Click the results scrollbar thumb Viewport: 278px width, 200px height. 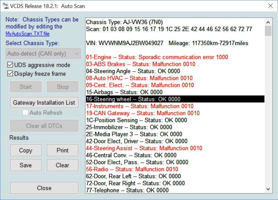268,31
